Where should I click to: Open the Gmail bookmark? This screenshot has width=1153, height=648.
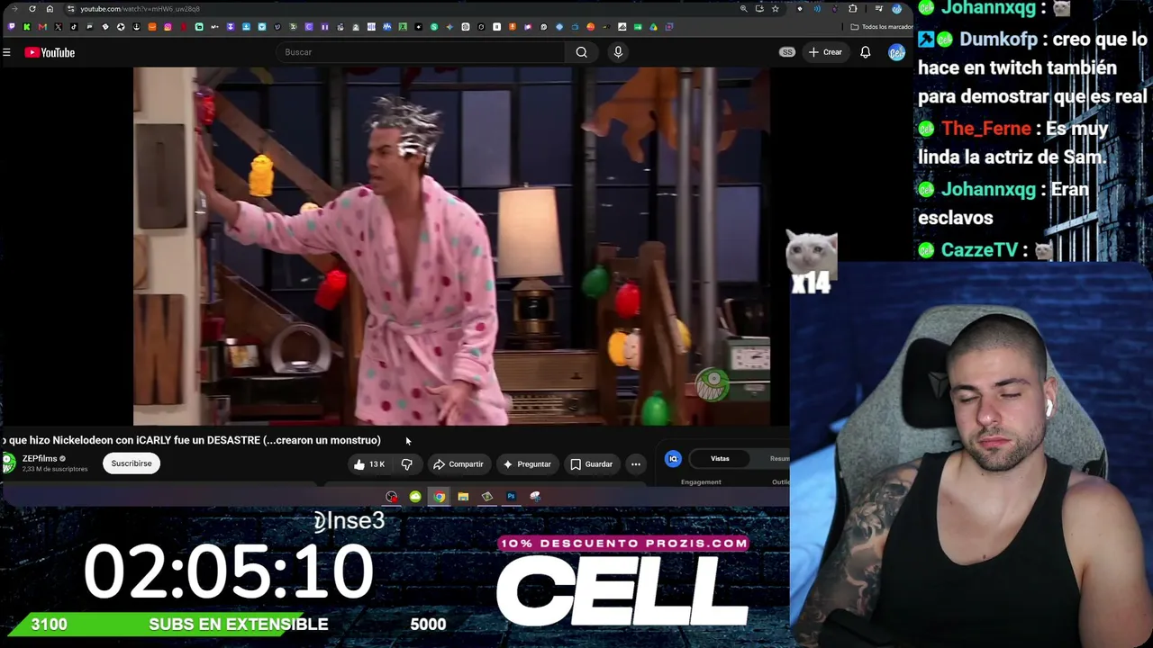[x=42, y=27]
